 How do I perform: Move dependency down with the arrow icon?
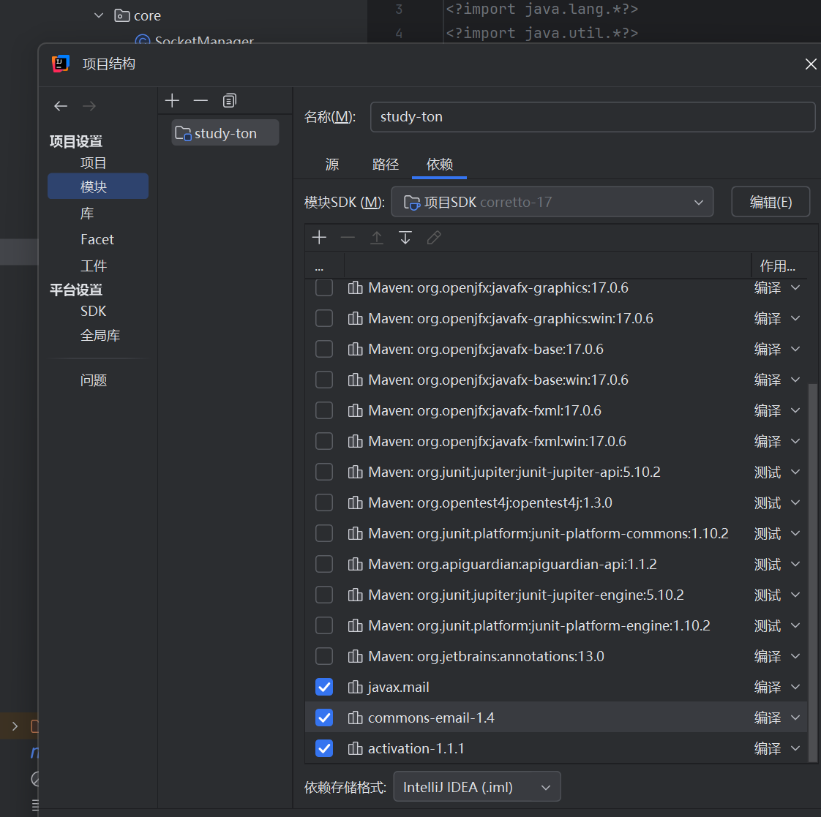click(405, 238)
